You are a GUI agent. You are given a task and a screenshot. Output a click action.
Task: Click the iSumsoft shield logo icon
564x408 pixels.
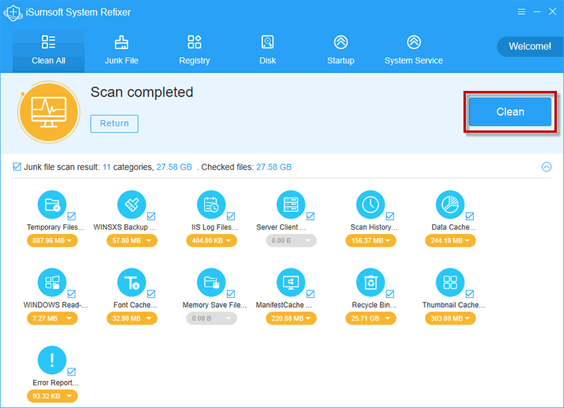13,13
